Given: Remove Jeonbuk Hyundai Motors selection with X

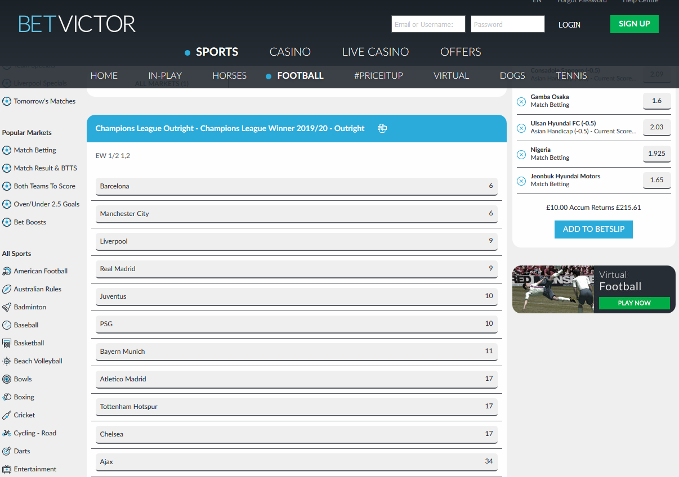Looking at the screenshot, I should (521, 181).
